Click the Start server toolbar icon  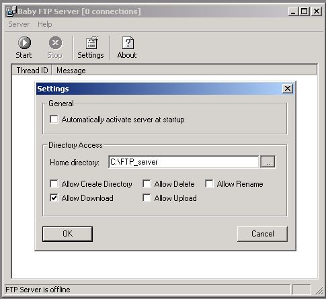pos(24,43)
